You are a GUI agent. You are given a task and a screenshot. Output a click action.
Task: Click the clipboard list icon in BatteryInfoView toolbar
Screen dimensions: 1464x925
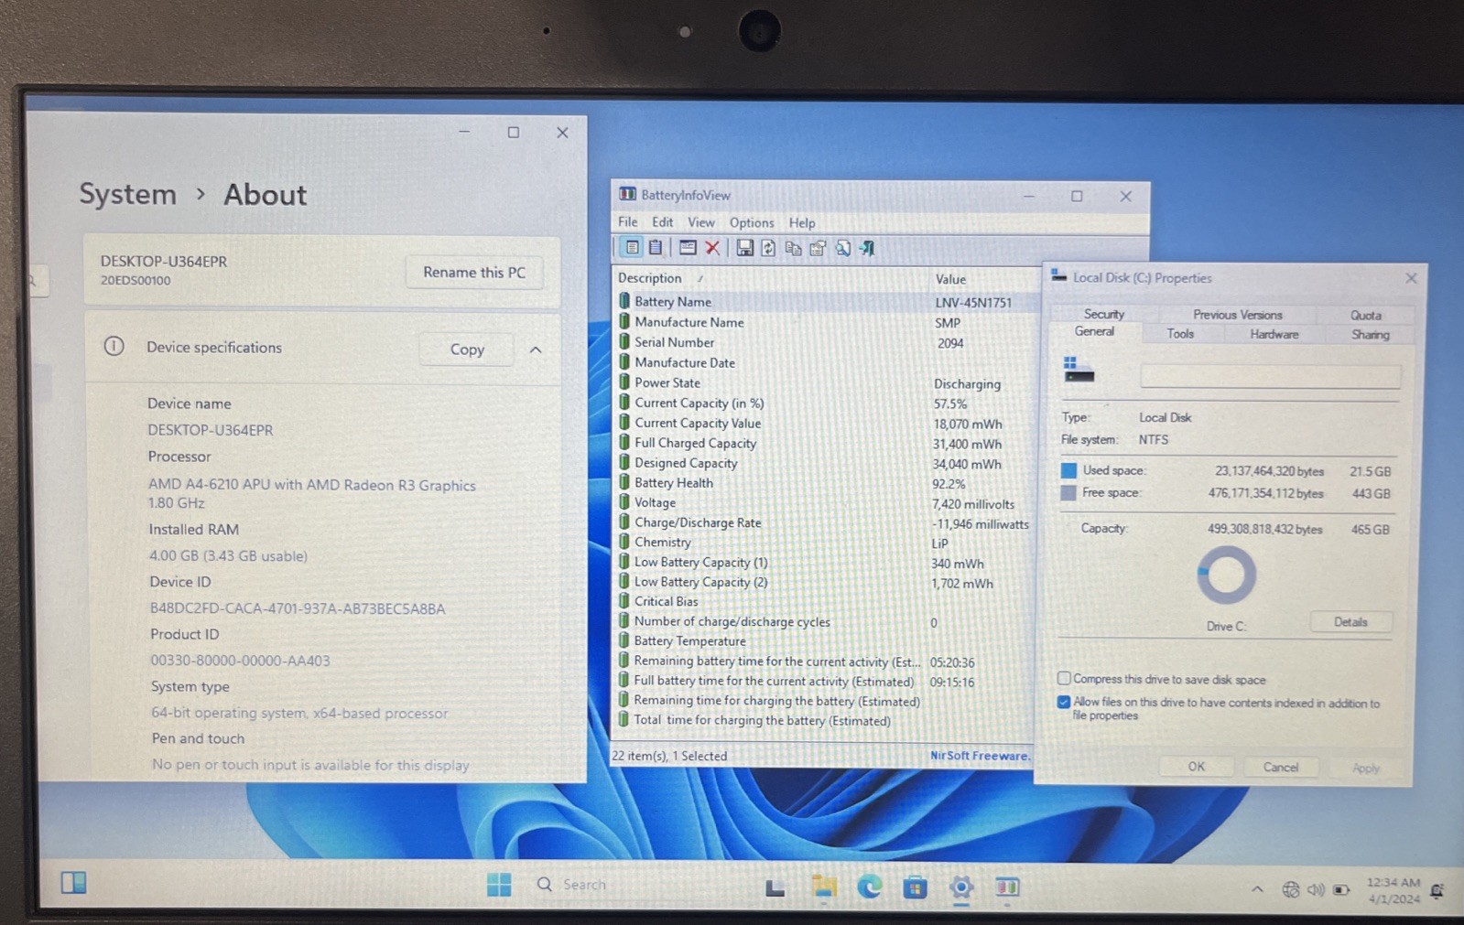pos(656,247)
